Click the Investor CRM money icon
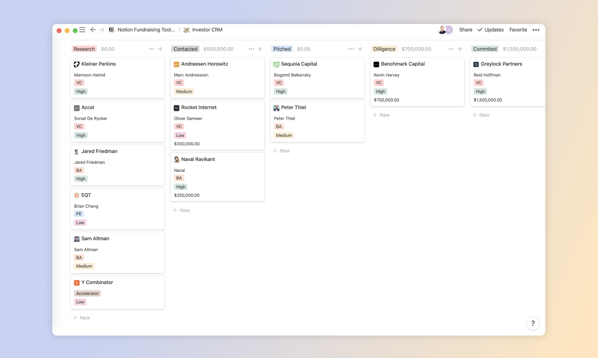The image size is (598, 358). [186, 30]
